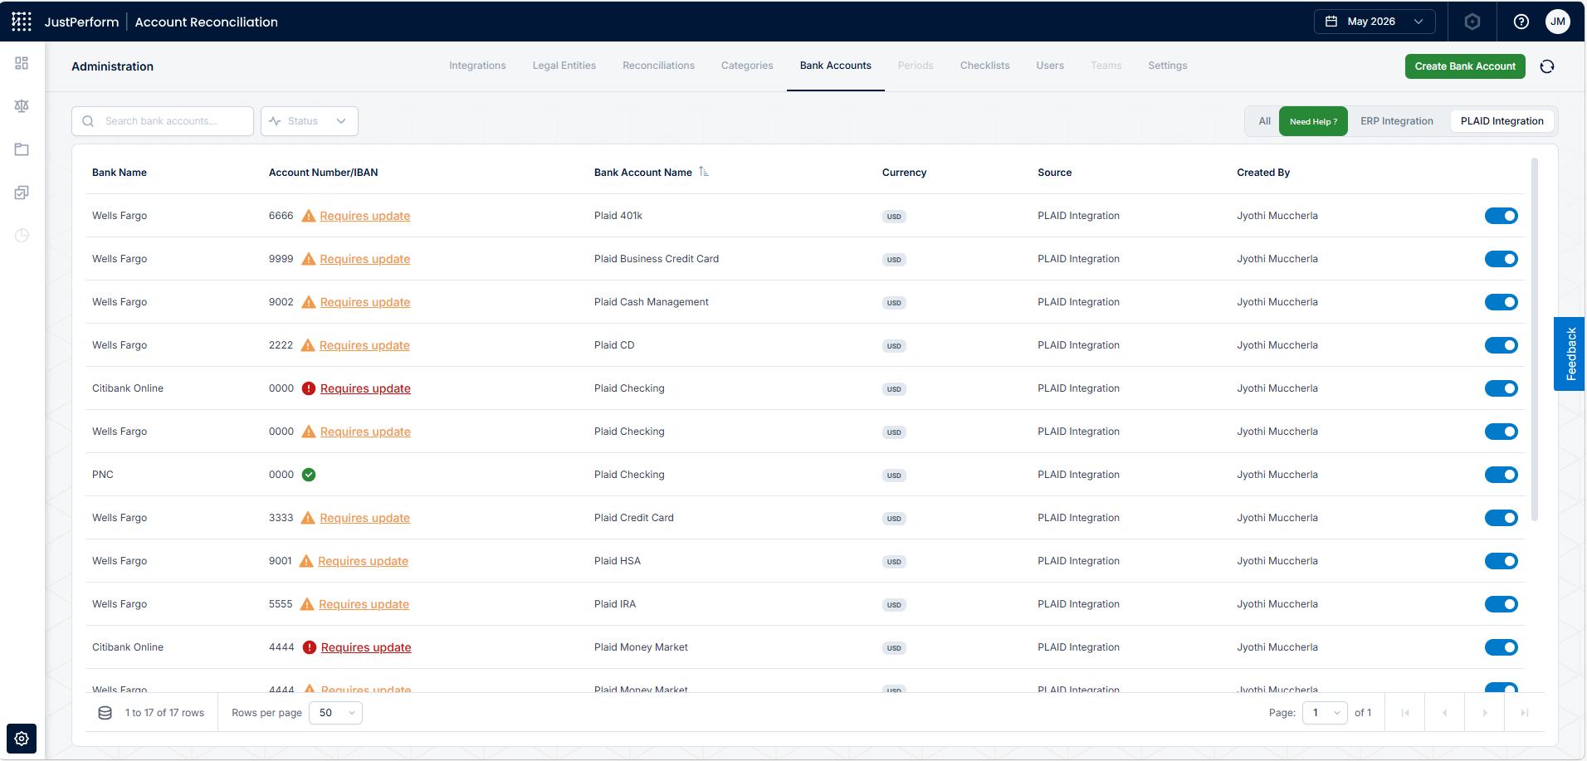Image resolution: width=1587 pixels, height=761 pixels.
Task: Click the database rows icon in footer
Action: pos(105,713)
